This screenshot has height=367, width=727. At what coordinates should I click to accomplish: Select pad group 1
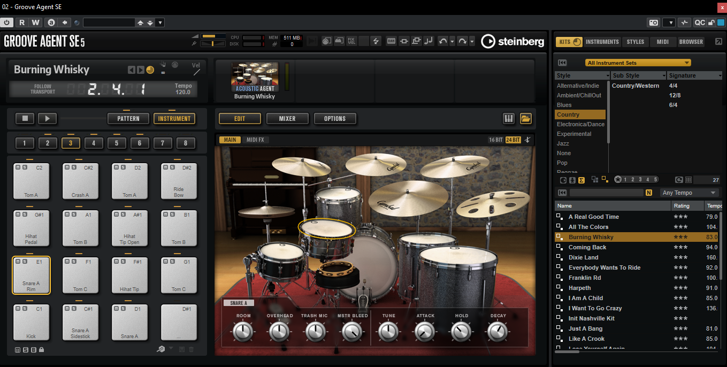(25, 143)
